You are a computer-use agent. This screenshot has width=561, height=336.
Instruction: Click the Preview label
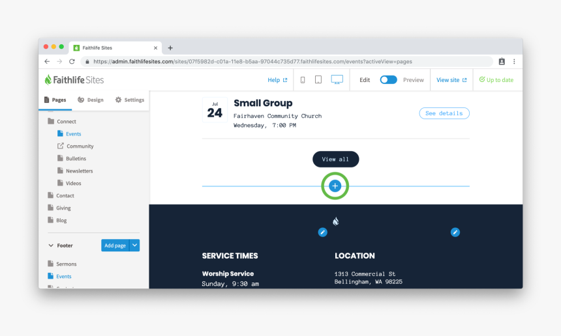tap(413, 80)
